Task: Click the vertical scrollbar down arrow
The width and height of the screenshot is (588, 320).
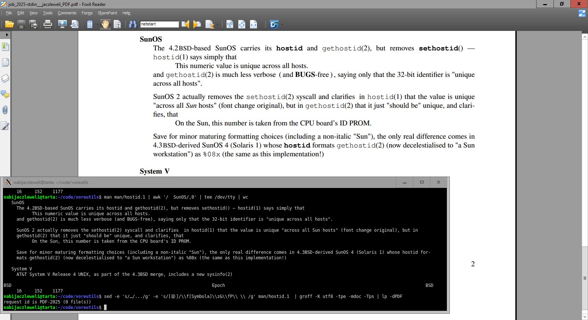Action: 585,316
